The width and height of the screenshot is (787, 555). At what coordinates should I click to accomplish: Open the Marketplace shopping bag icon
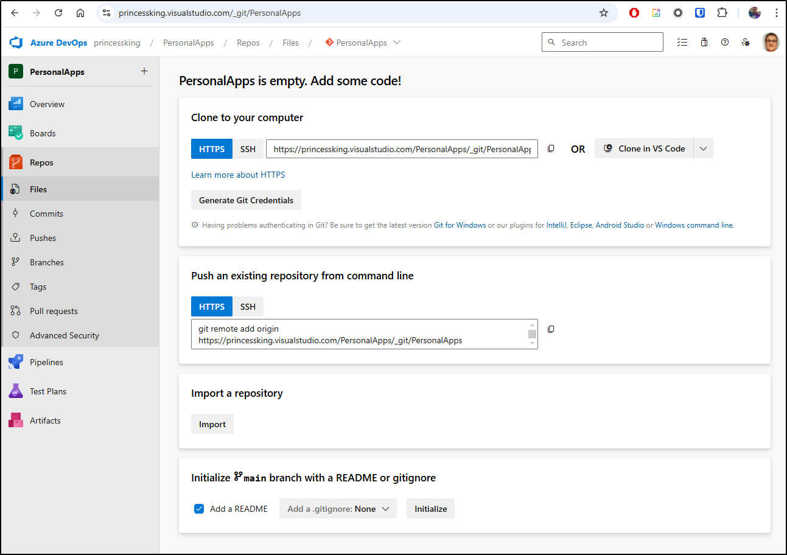click(704, 43)
